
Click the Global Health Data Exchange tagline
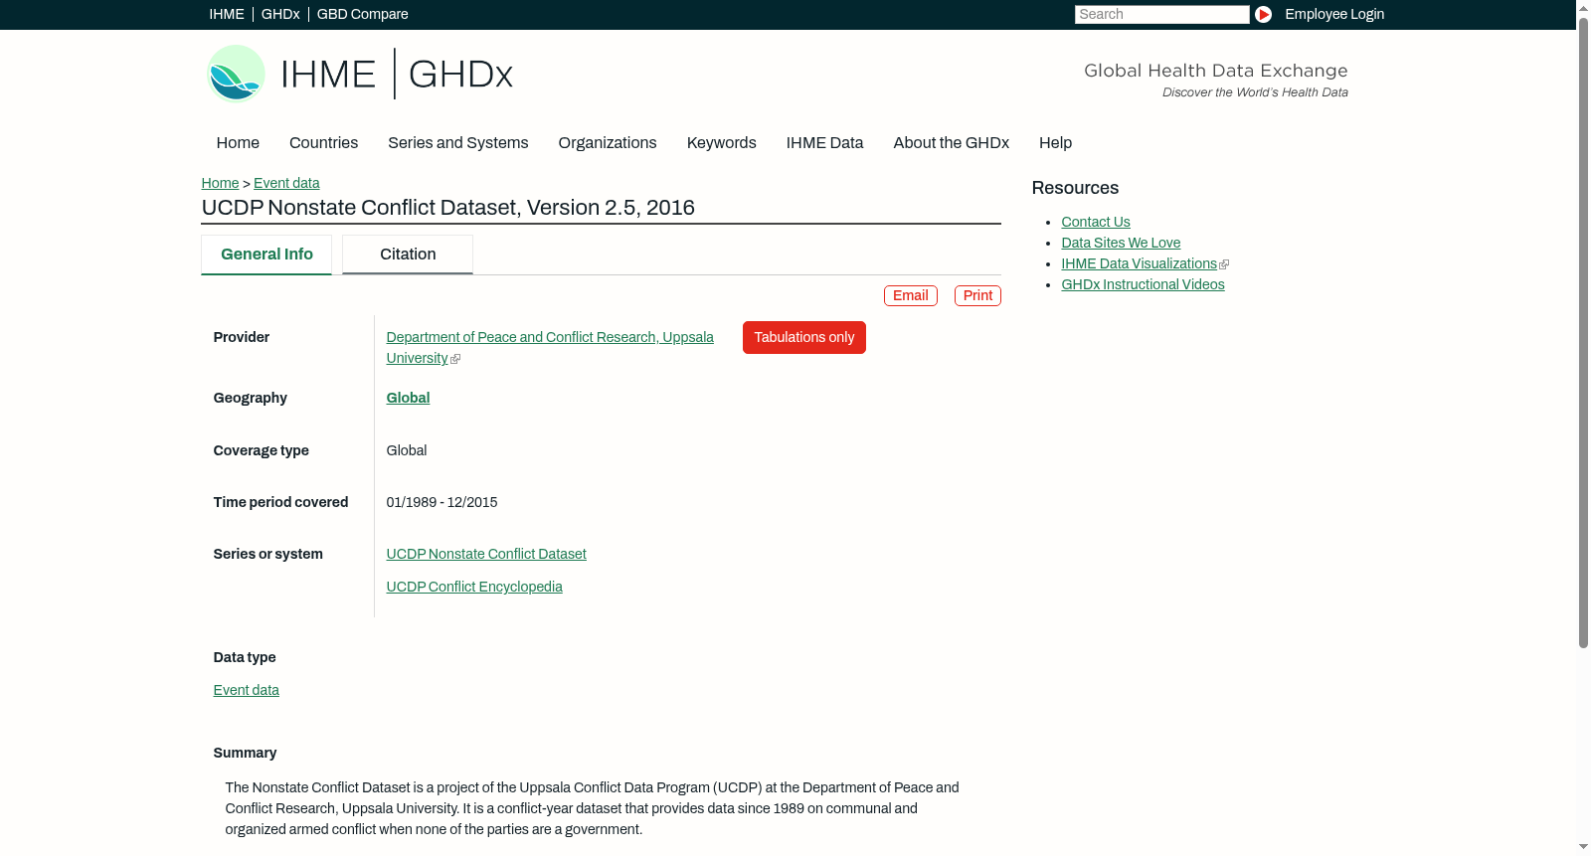[x=1216, y=71]
